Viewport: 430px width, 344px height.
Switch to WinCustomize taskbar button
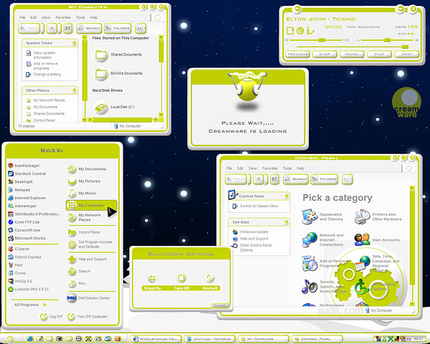click(x=156, y=339)
